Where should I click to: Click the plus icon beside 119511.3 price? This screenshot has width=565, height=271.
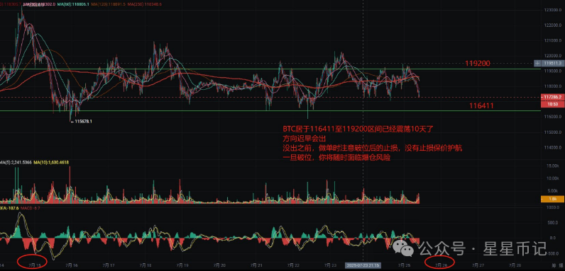coord(537,63)
